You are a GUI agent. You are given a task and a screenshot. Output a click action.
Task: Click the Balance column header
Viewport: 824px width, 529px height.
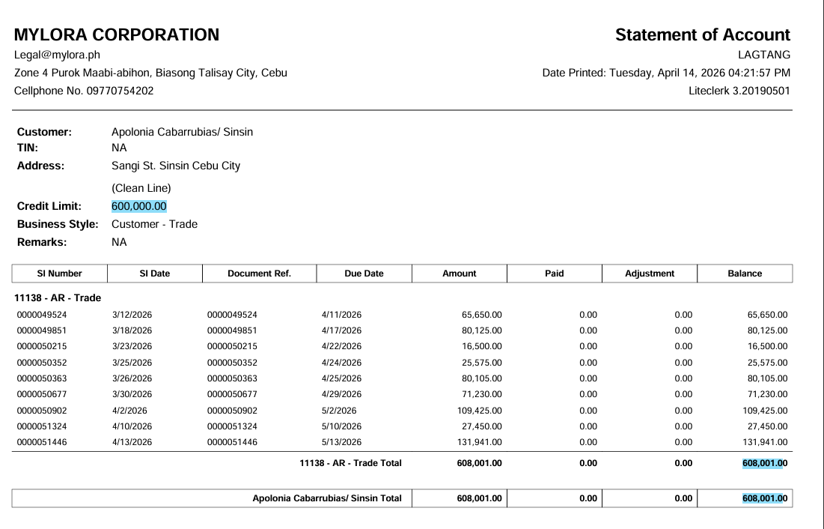coord(744,273)
